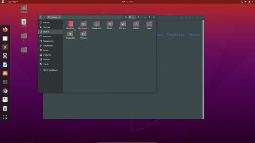Select Recent in the Files sidebar
The image size is (255, 143).
51,22
